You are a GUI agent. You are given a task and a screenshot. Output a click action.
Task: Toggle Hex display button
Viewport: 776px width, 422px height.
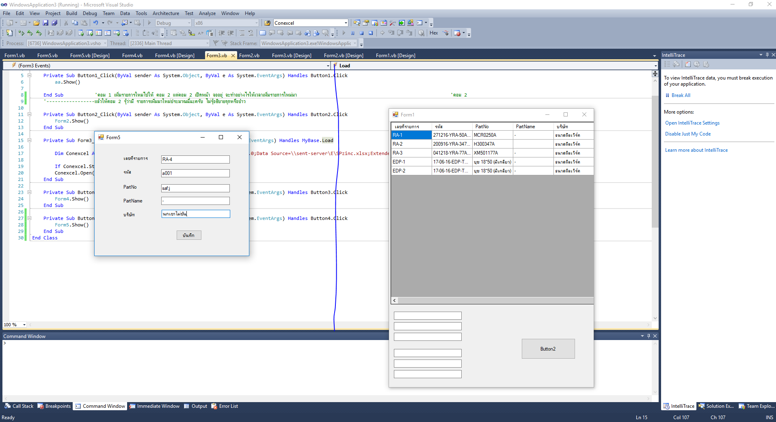pyautogui.click(x=434, y=33)
